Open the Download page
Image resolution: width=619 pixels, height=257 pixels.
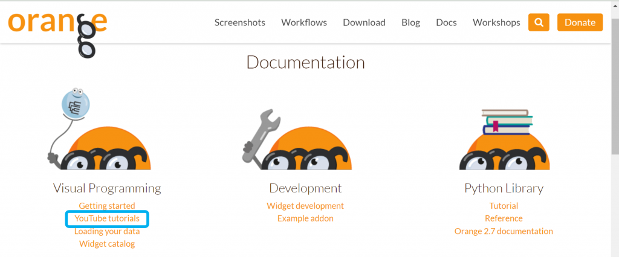[x=364, y=22]
